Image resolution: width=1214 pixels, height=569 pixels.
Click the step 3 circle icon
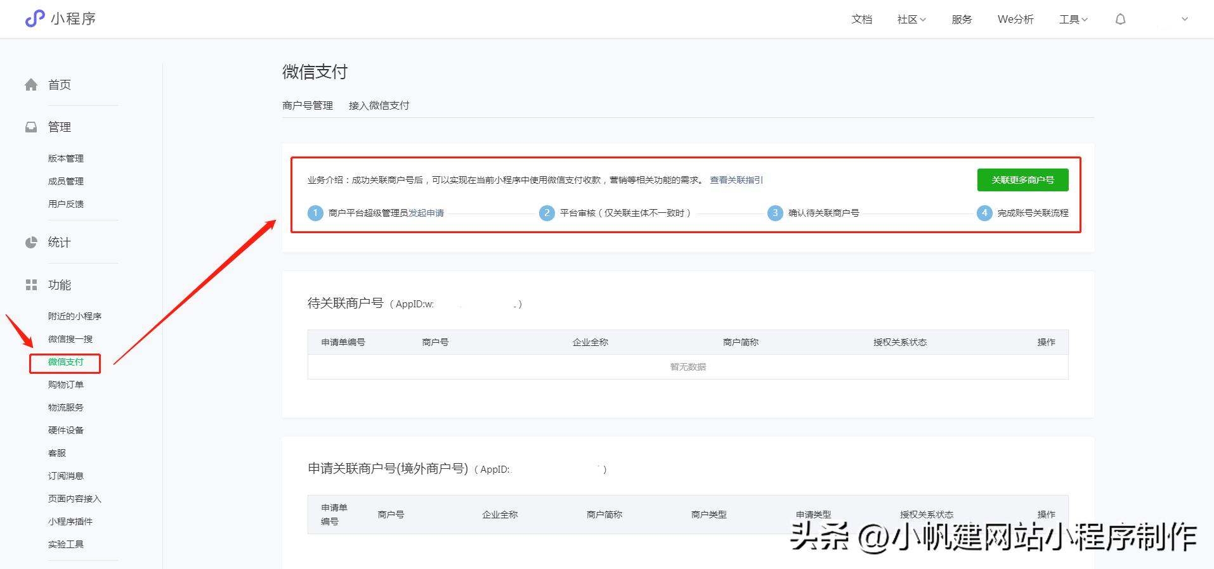[x=775, y=213]
